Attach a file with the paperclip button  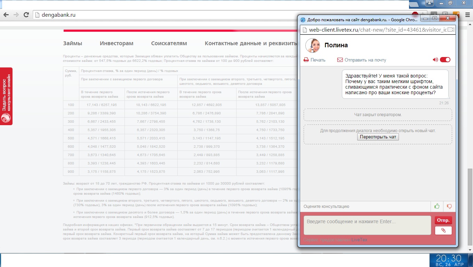(x=443, y=230)
